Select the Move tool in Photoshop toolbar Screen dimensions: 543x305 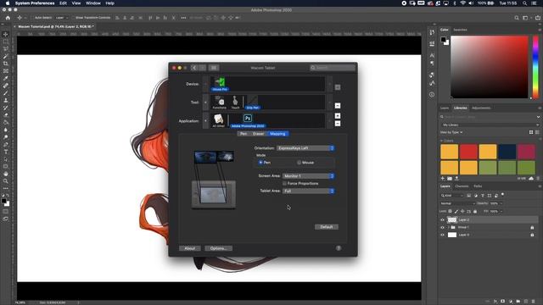[6, 34]
